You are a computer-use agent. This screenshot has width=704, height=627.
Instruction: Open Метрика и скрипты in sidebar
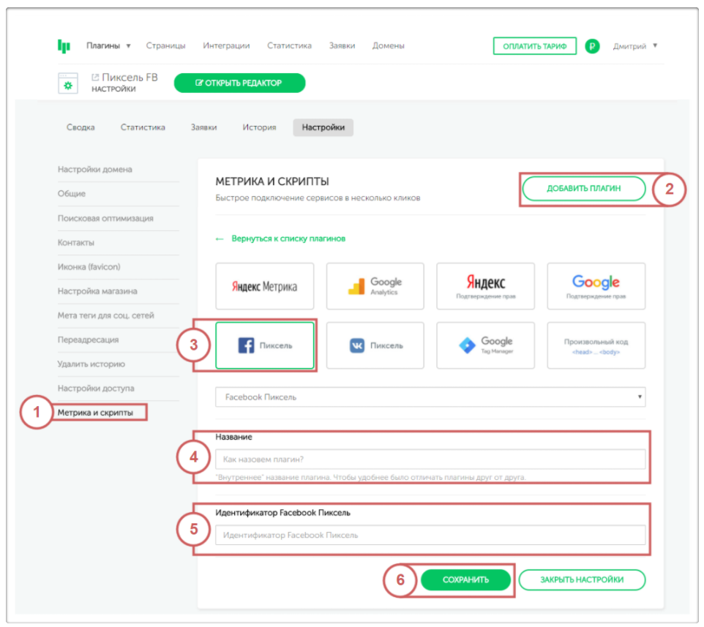tap(96, 413)
